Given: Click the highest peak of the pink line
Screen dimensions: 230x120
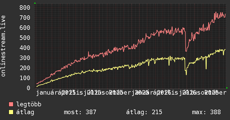Looking at the screenshot, I should [x=216, y=12].
